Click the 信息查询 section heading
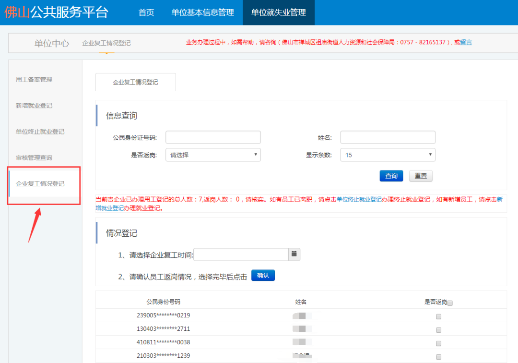 pos(121,116)
